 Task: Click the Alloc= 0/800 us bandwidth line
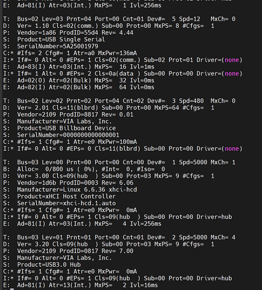pyautogui.click(x=84, y=169)
